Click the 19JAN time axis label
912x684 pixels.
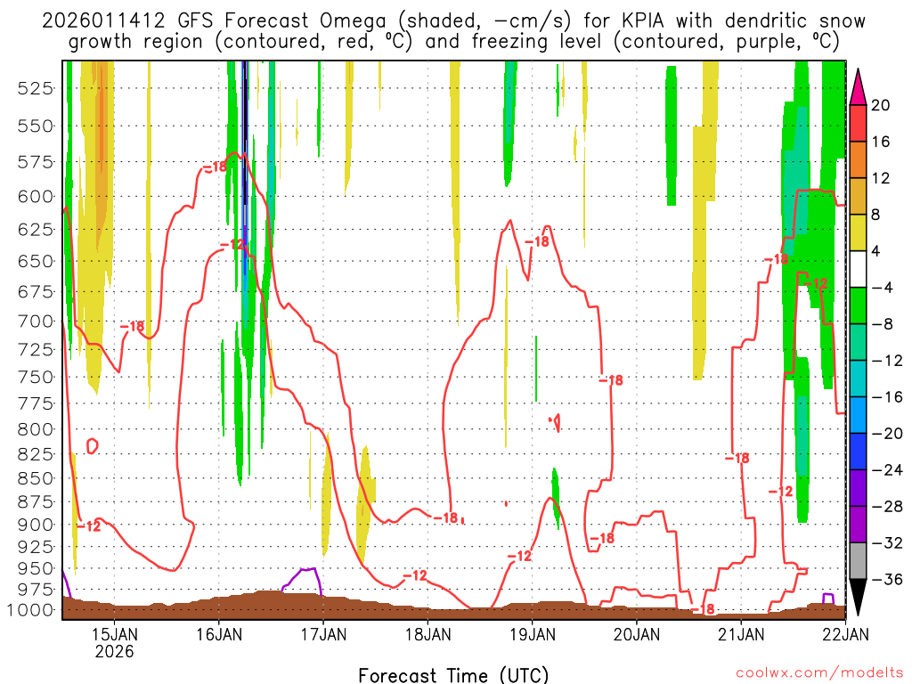[533, 633]
